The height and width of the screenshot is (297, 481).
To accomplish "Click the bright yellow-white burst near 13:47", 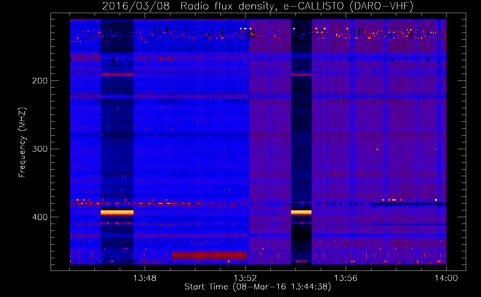I will click(117, 212).
